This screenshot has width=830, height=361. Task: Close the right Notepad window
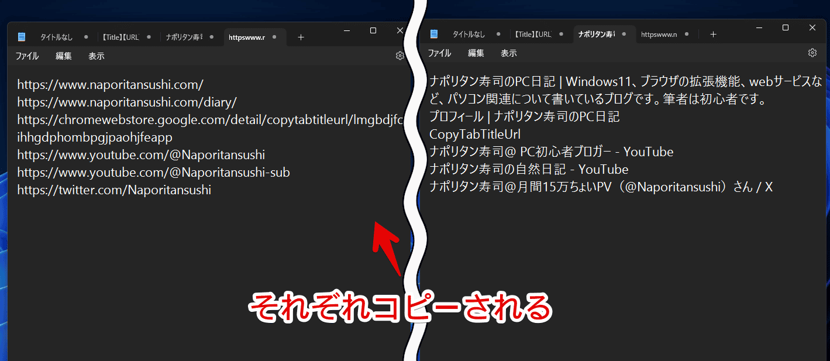[x=812, y=27]
